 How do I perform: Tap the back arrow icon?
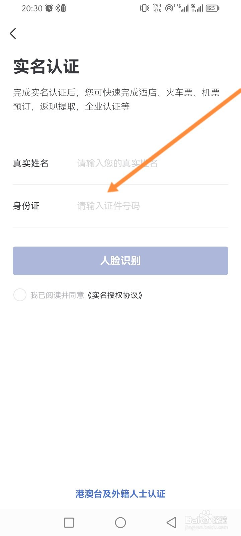13,33
